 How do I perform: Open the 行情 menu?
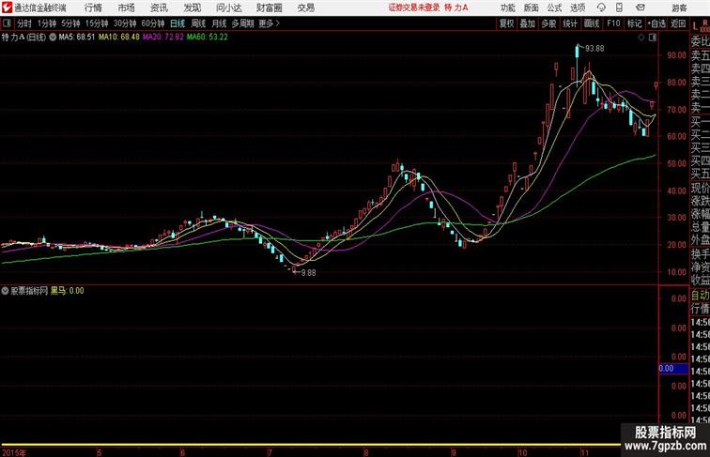point(93,8)
